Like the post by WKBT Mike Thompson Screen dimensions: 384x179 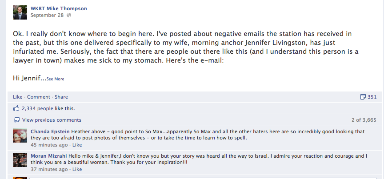18,97
